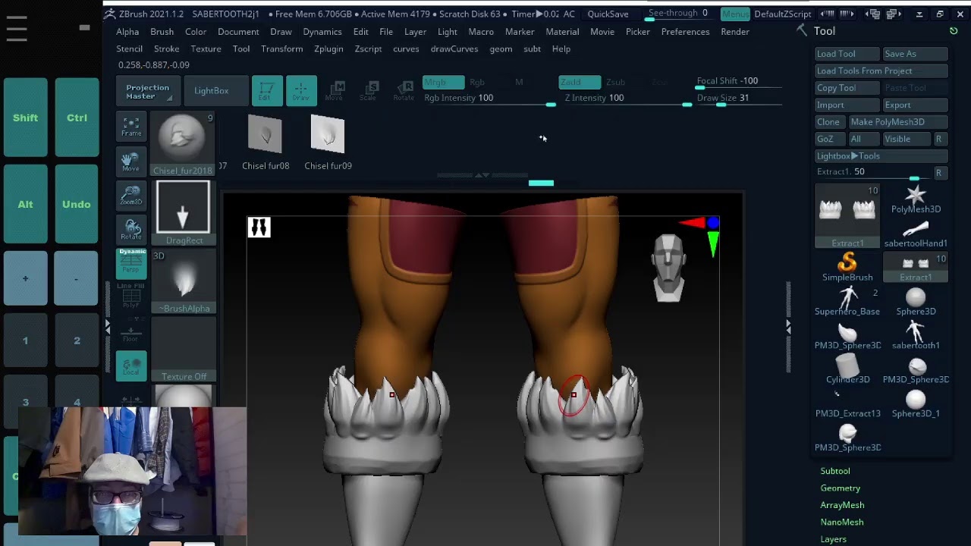Adjust the Z Intensity slider
Image resolution: width=971 pixels, height=546 pixels.
[x=627, y=99]
